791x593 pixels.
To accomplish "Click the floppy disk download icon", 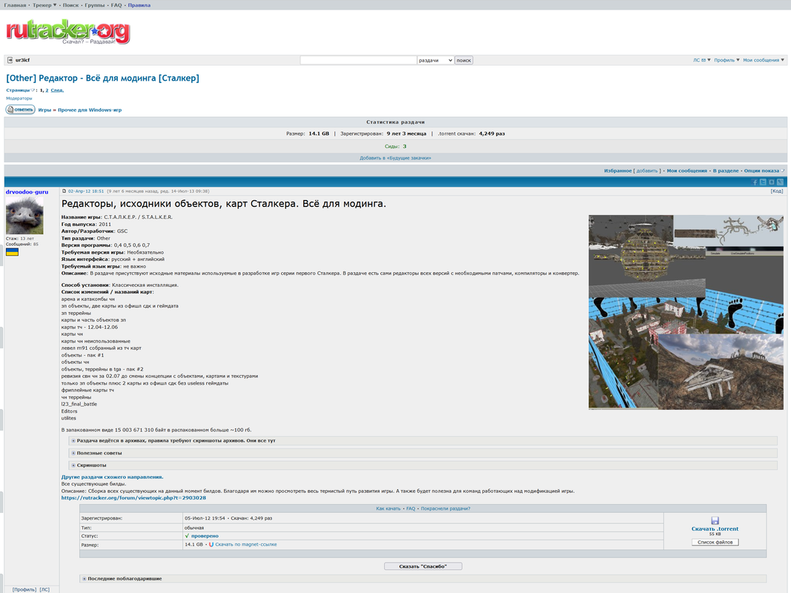I will (x=715, y=520).
